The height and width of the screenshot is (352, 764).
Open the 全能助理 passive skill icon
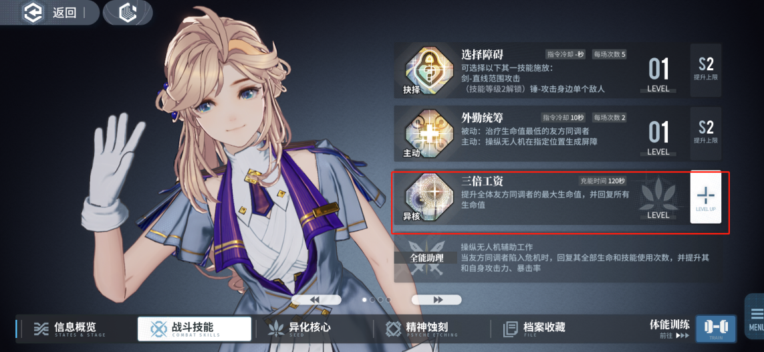[x=426, y=256]
